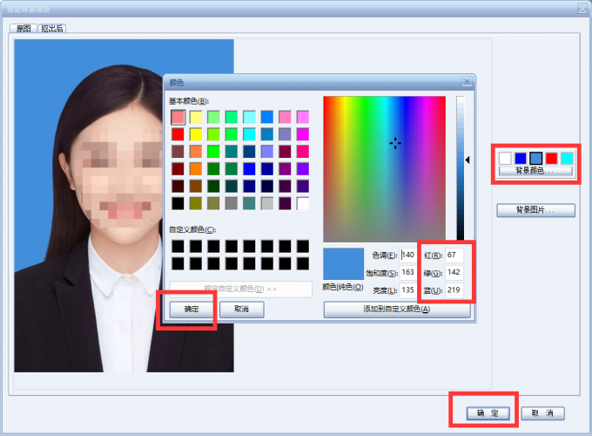Click main window 确 定 button
Image resolution: width=592 pixels, height=436 pixels.
tap(488, 413)
